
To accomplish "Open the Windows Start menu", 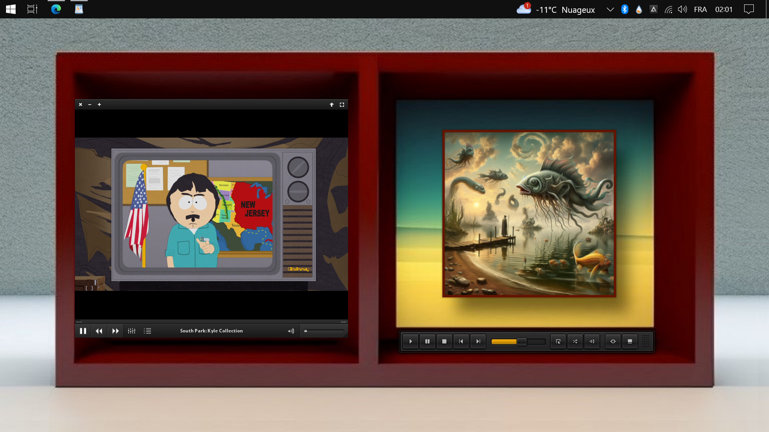I will tap(11, 9).
